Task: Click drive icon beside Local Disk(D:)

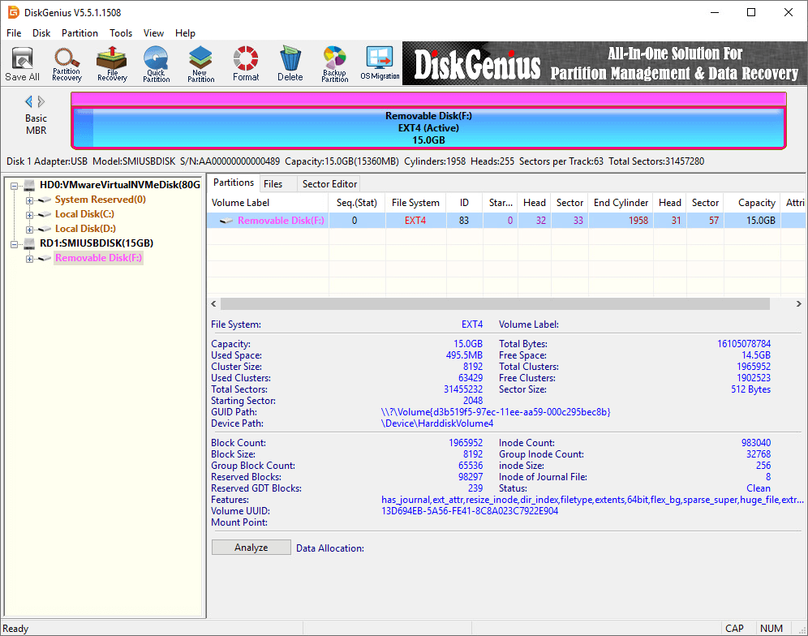Action: [45, 229]
